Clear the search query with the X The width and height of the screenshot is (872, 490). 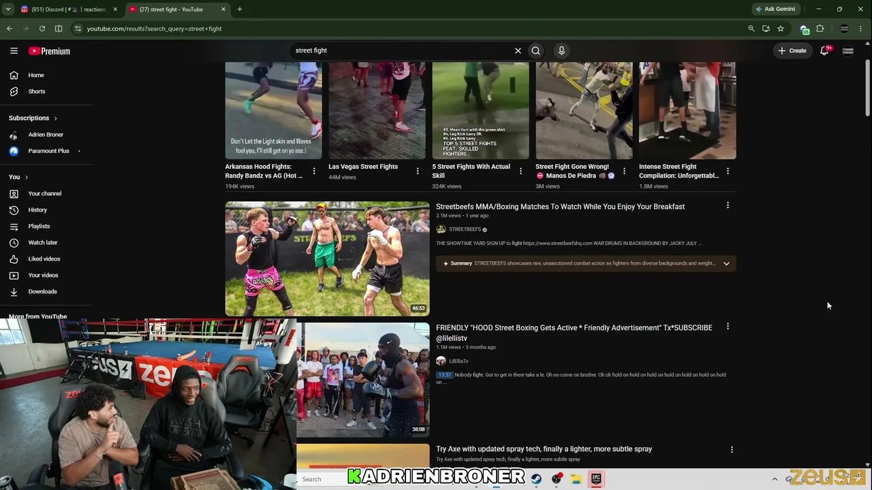tap(518, 50)
